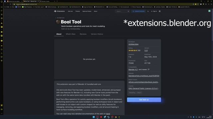Switch to the What's New tab
This screenshot has height=119, width=213.
[71, 34]
